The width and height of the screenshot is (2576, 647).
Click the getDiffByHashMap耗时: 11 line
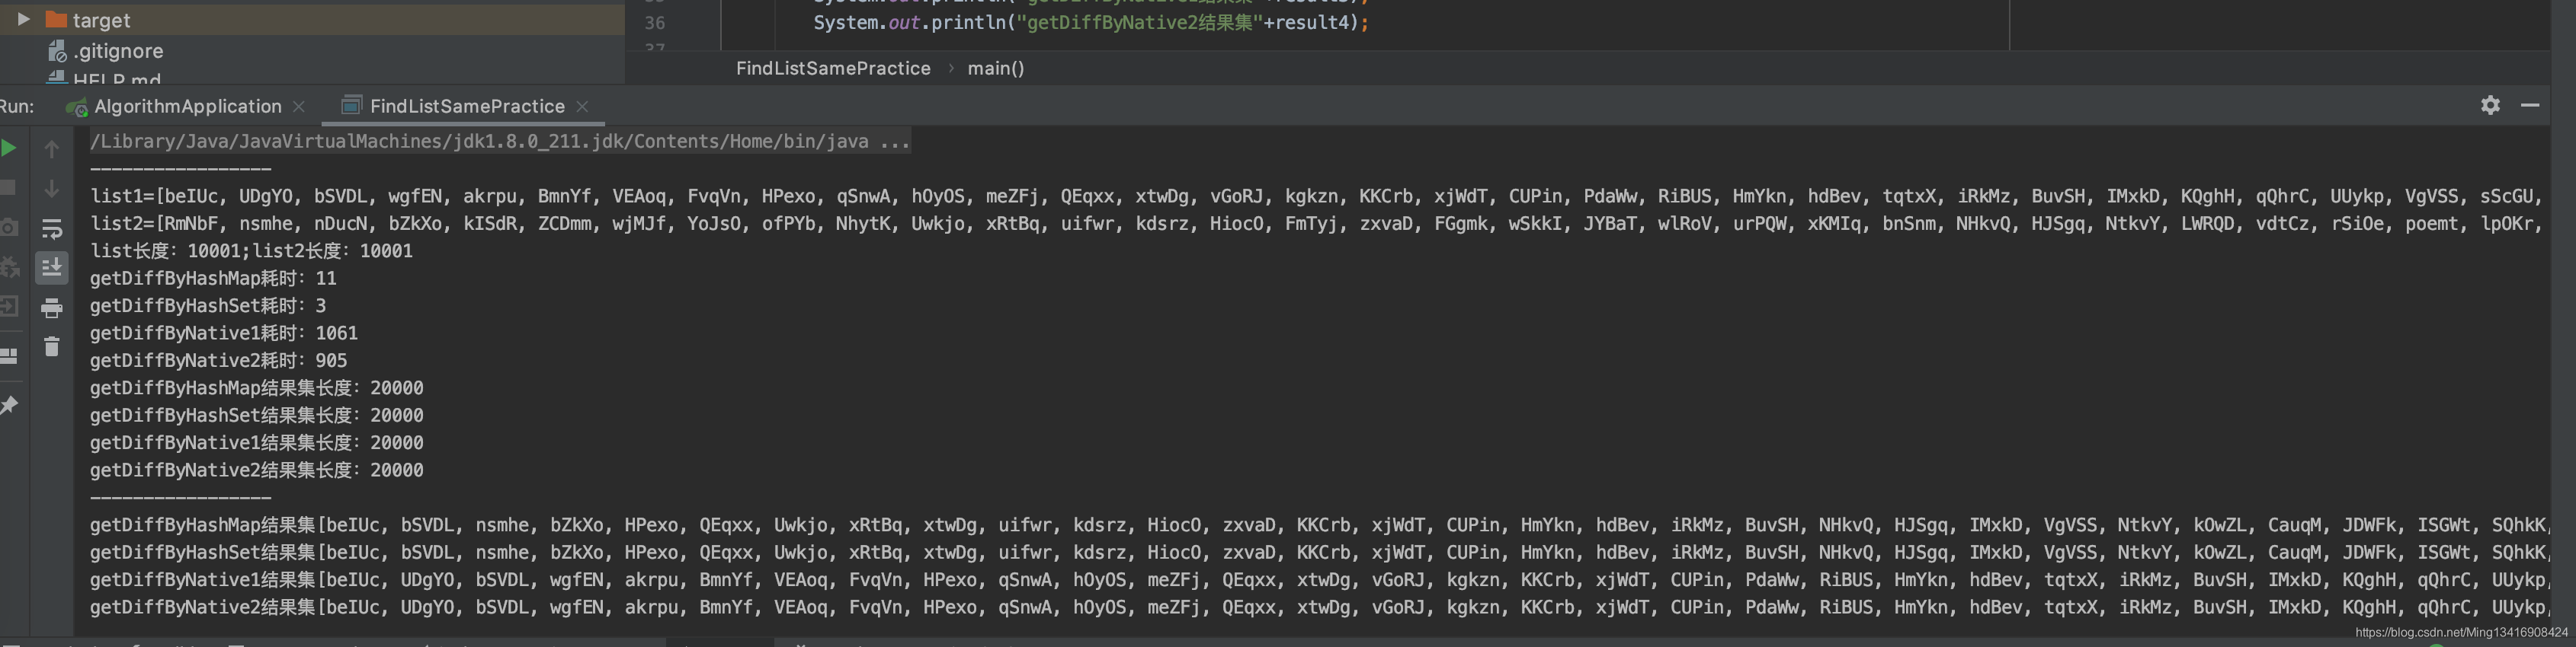point(213,279)
